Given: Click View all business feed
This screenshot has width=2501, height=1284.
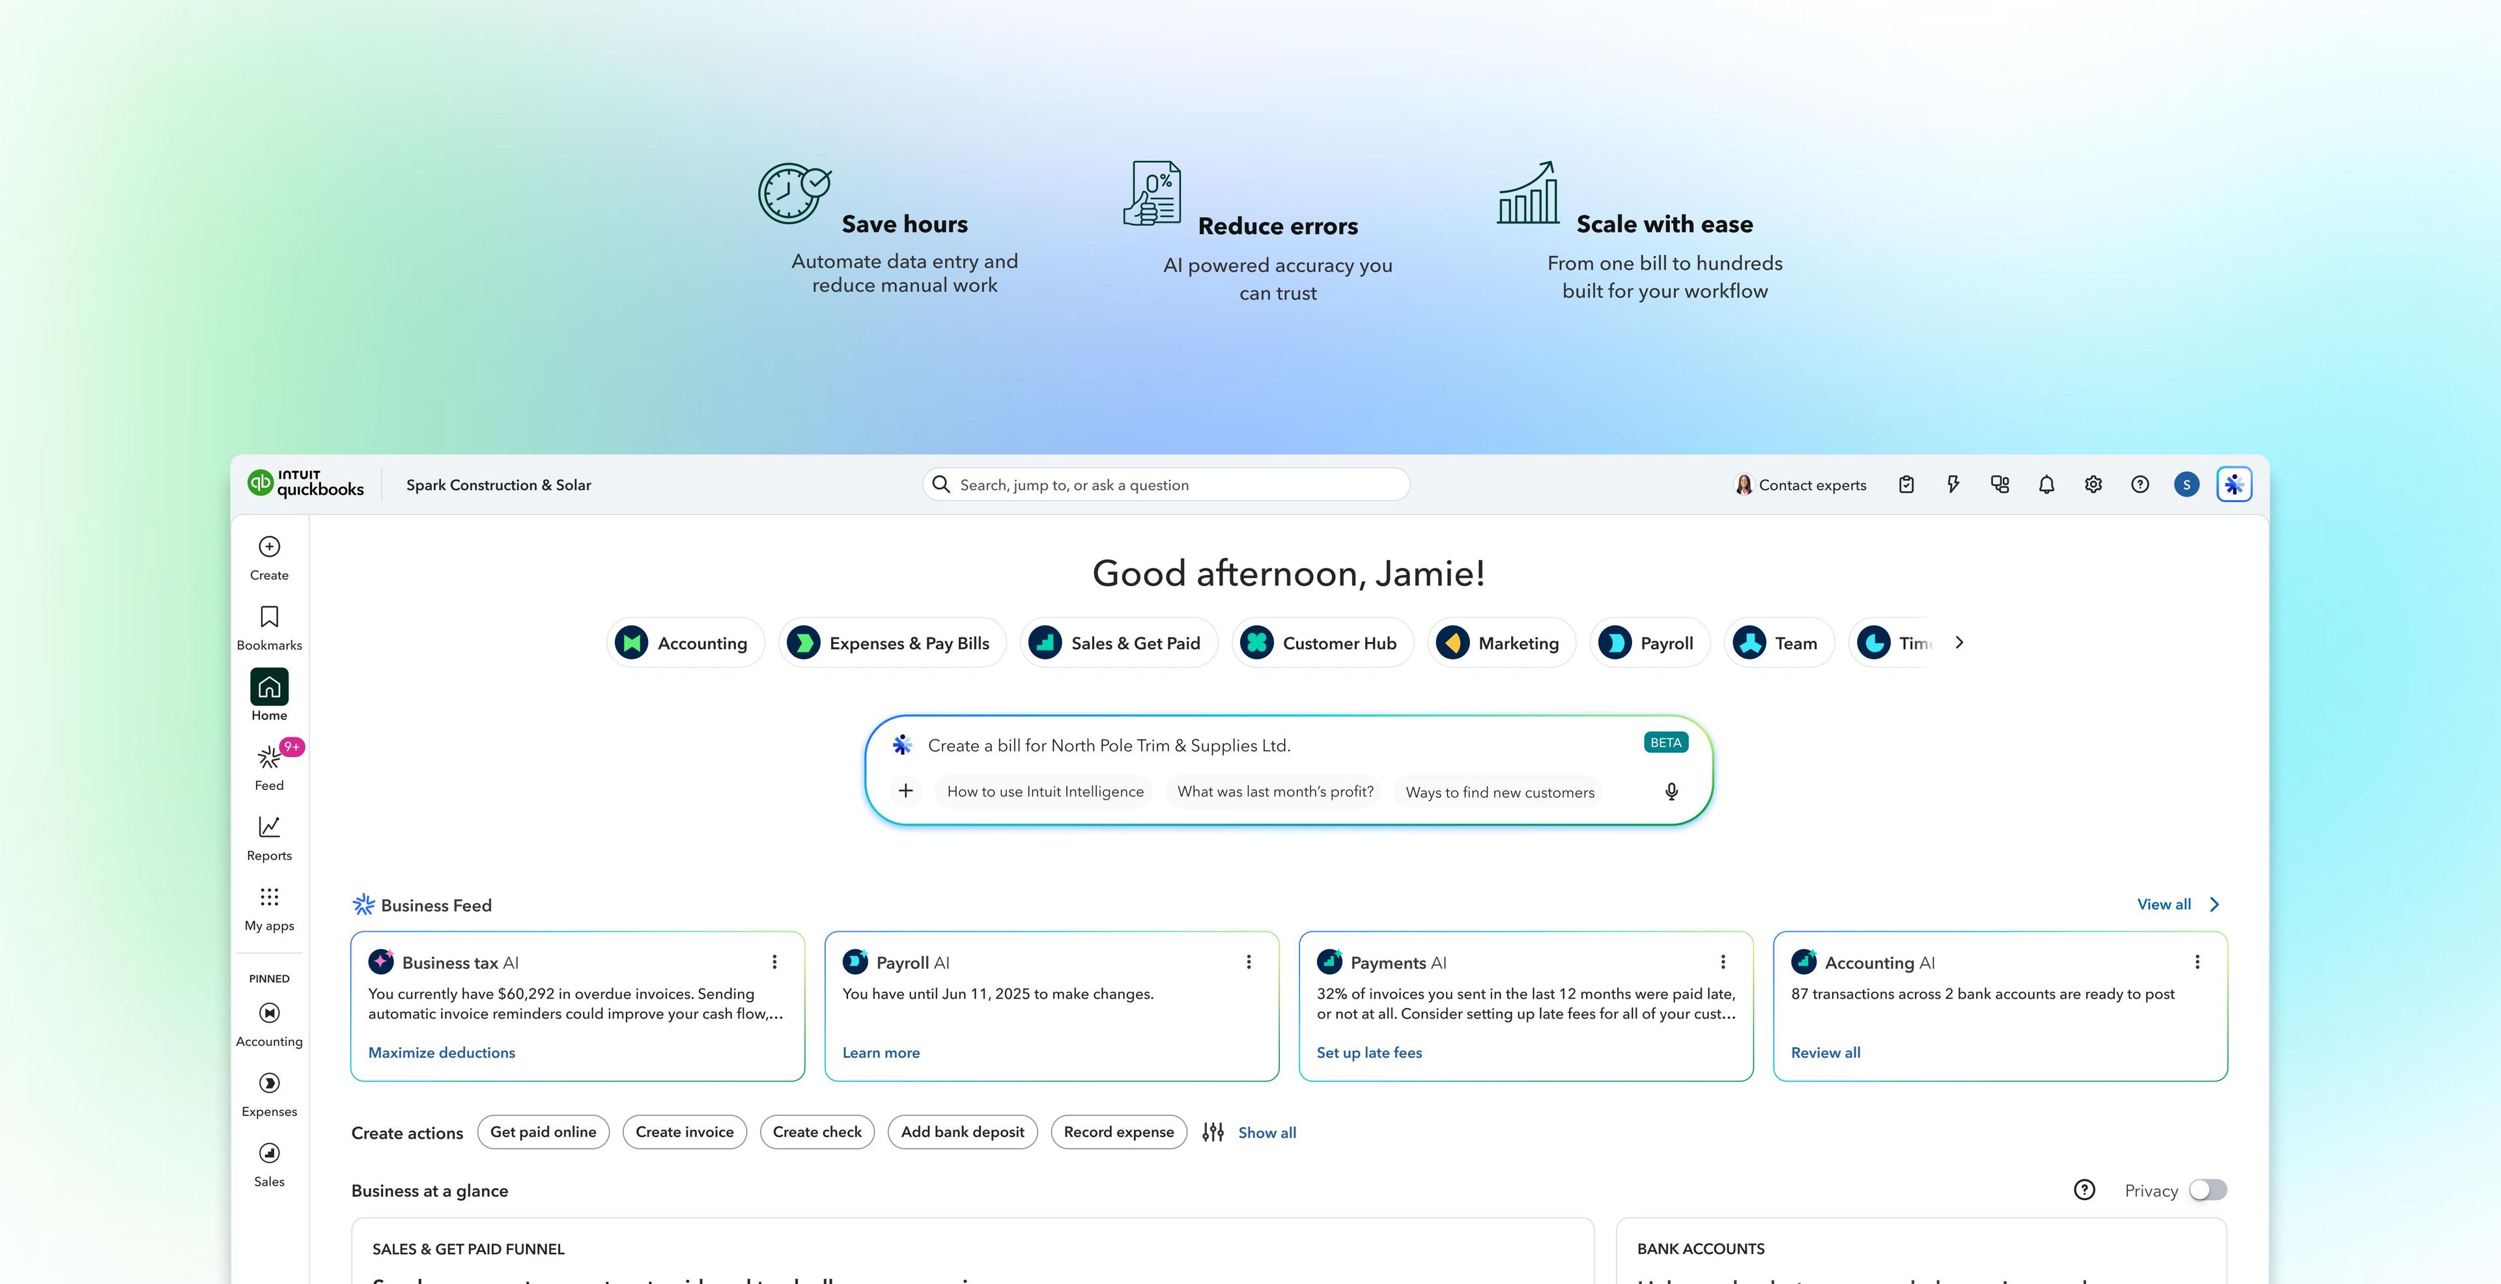Looking at the screenshot, I should coord(2163,904).
